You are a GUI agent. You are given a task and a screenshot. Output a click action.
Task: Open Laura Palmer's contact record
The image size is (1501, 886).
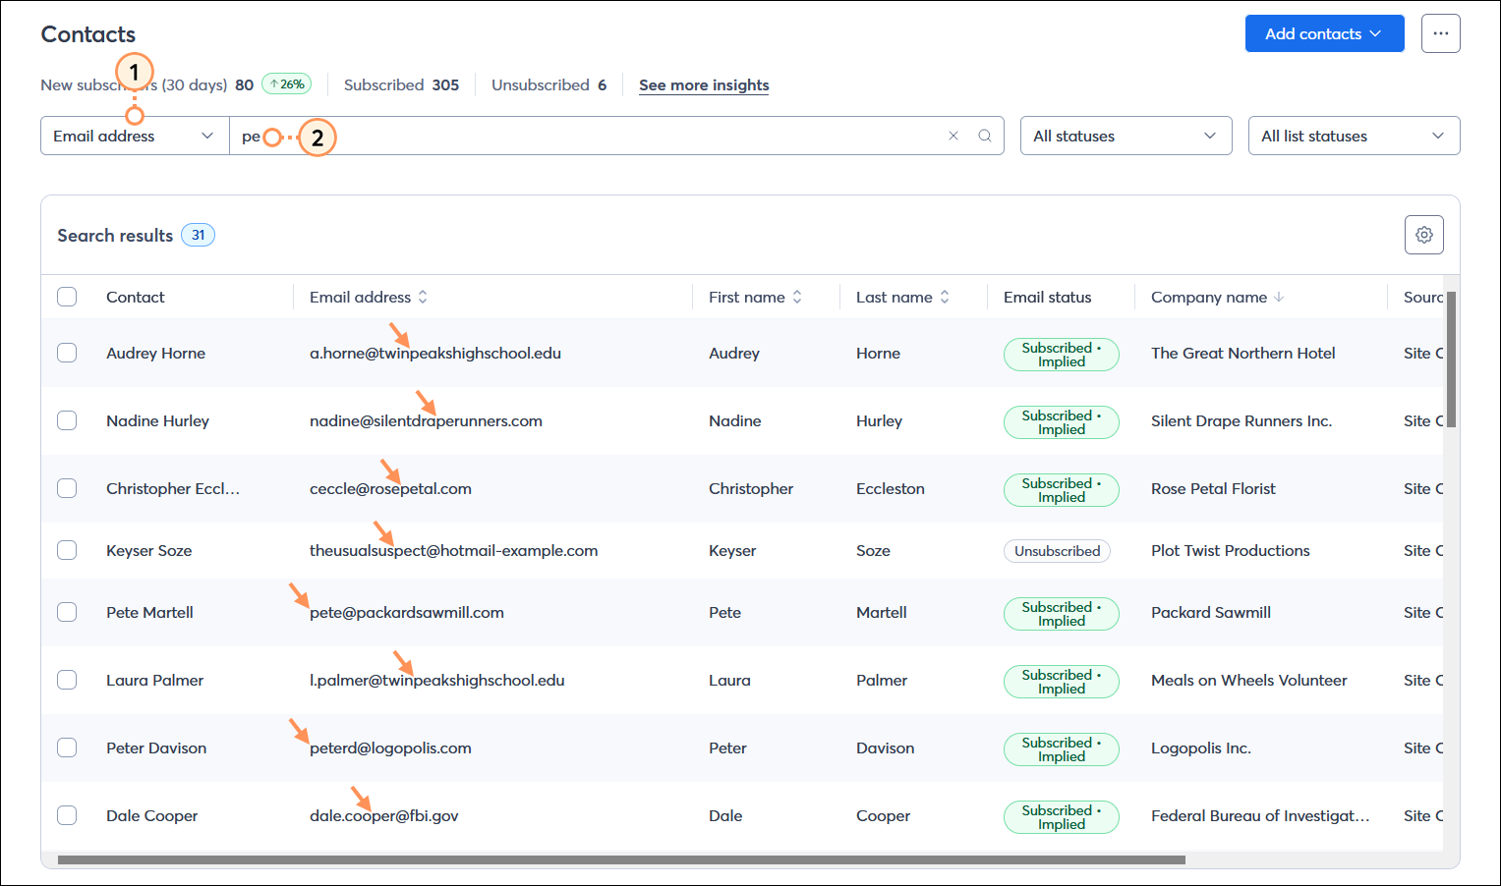click(x=154, y=679)
